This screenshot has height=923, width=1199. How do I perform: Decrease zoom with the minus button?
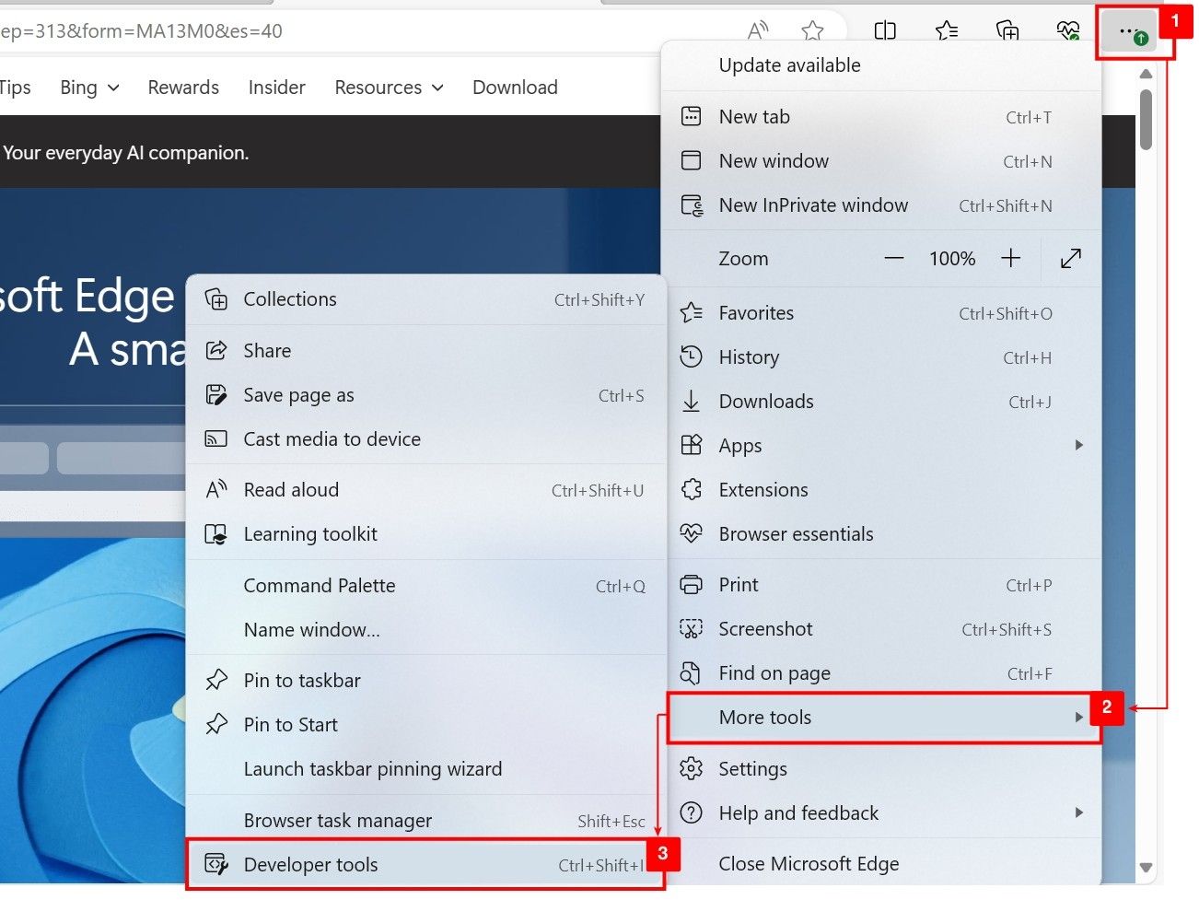893,259
